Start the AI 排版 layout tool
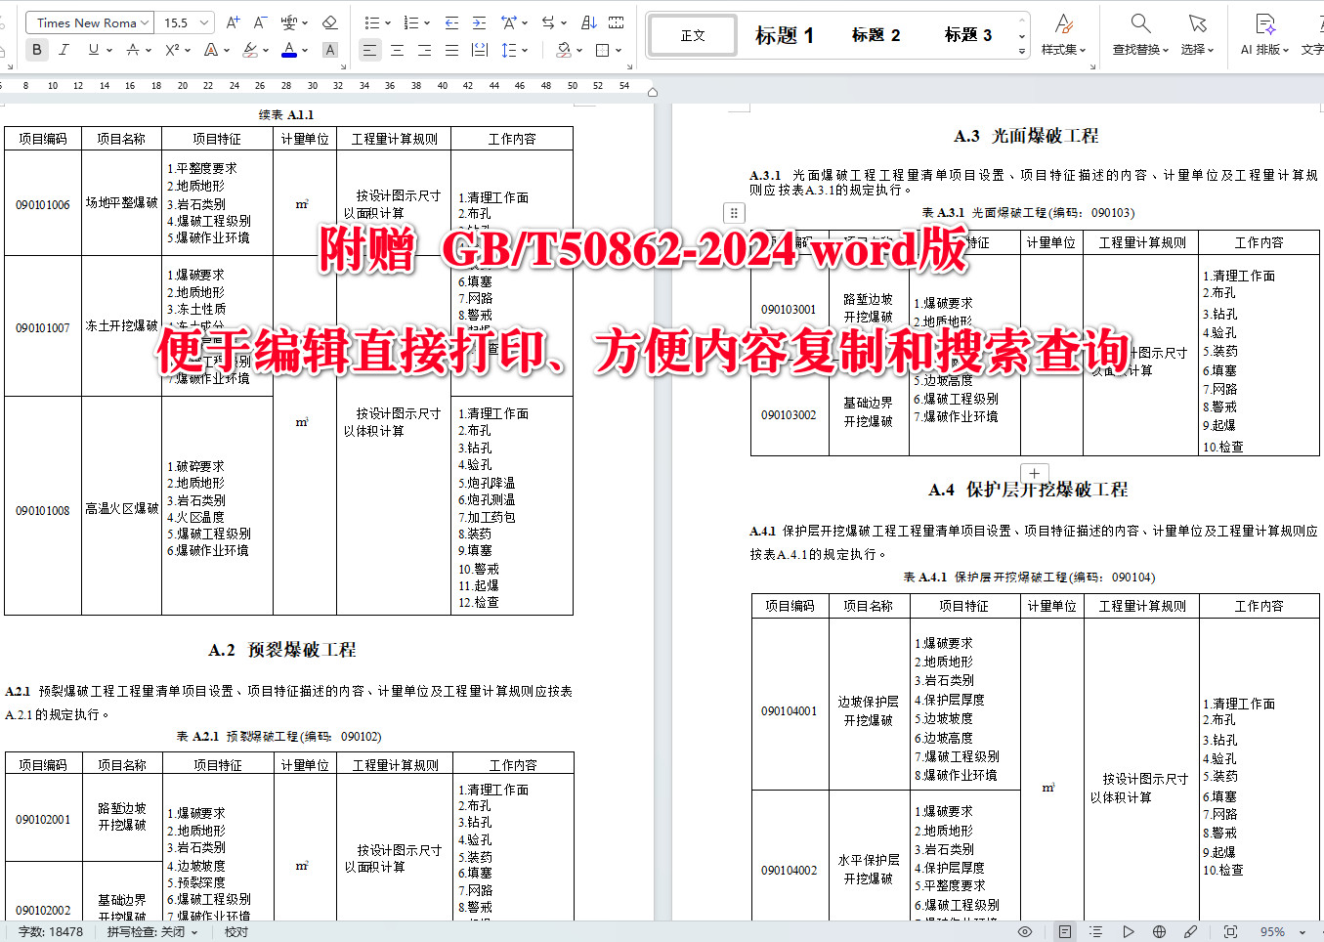Viewport: 1324px width, 942px height. (1261, 34)
